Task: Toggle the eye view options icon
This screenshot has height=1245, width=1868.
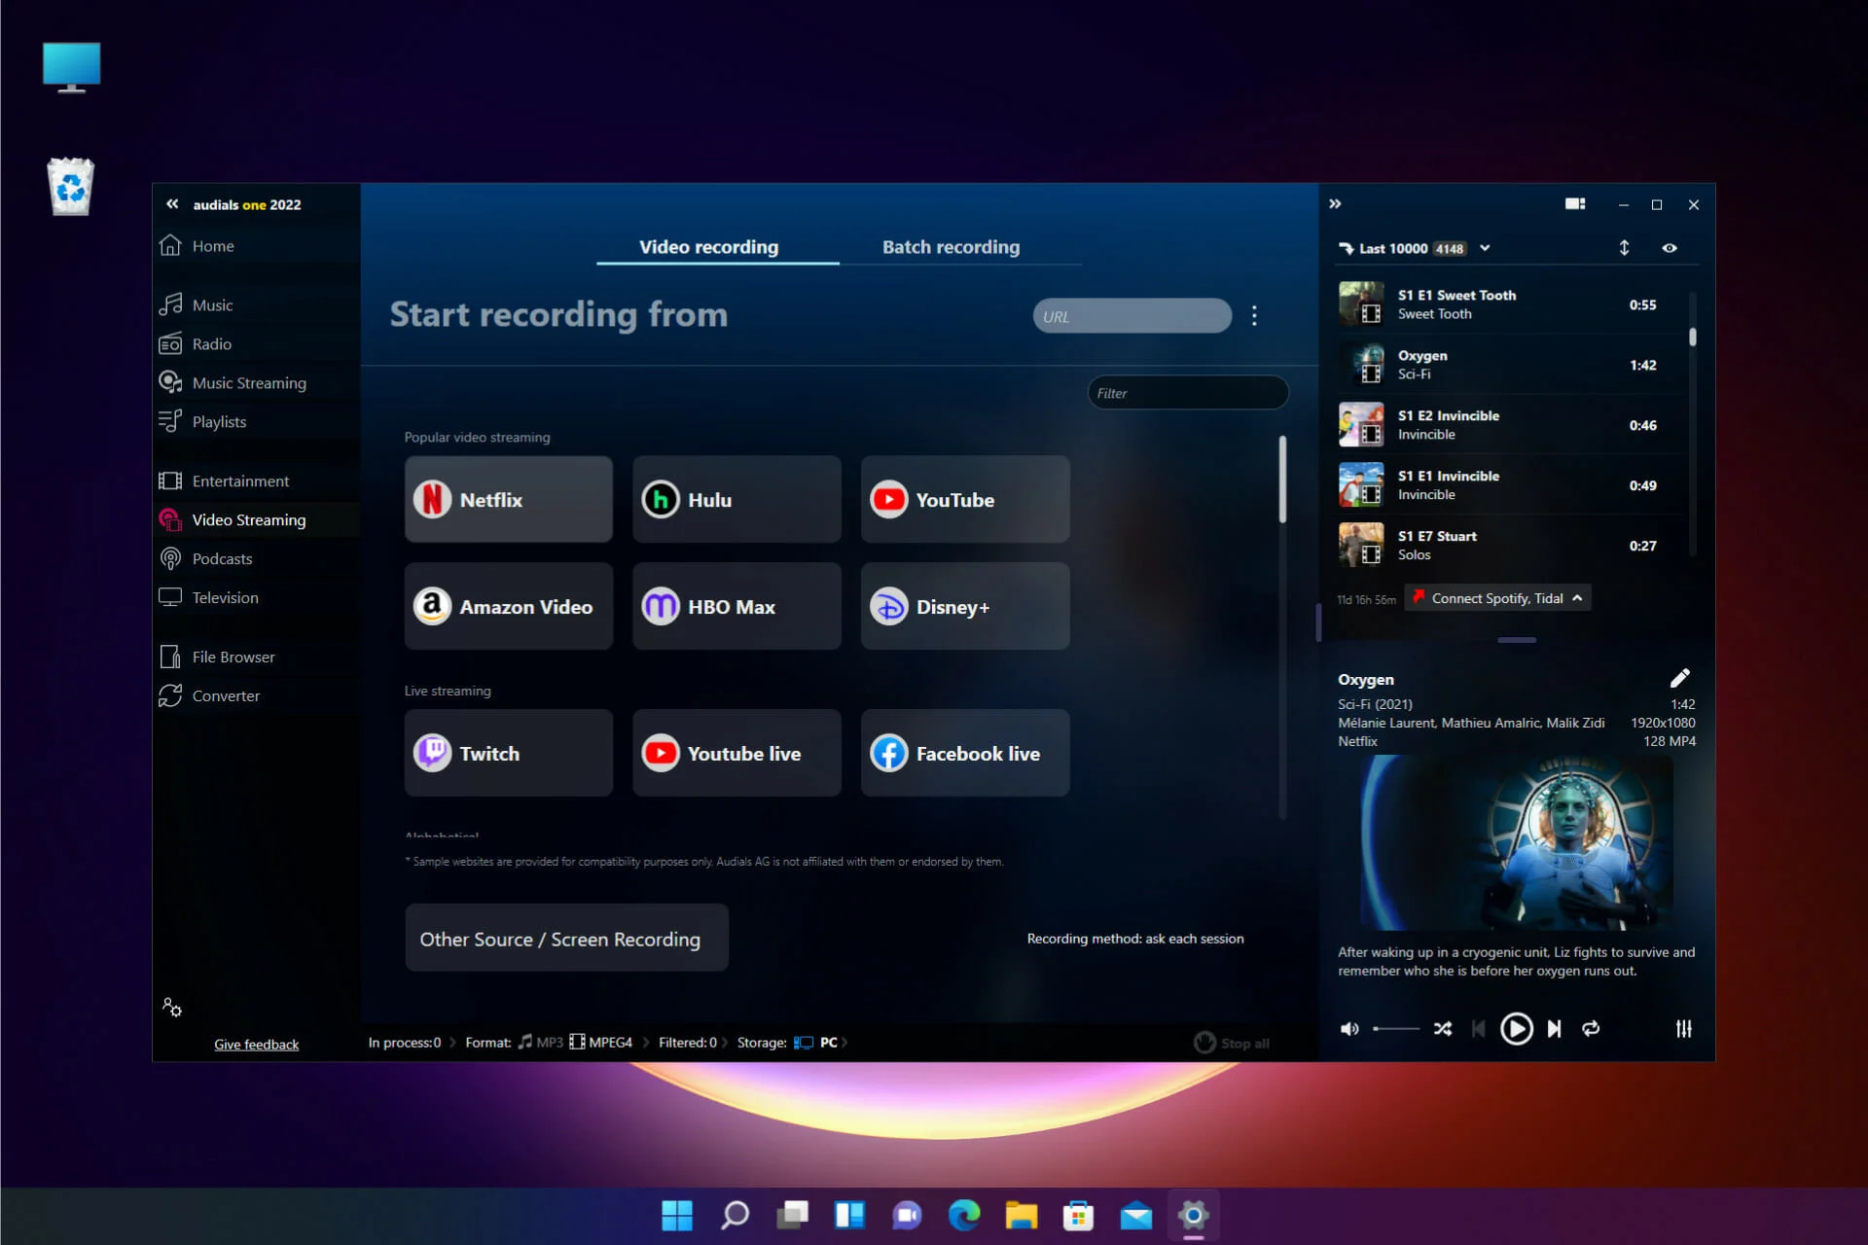Action: click(x=1670, y=248)
